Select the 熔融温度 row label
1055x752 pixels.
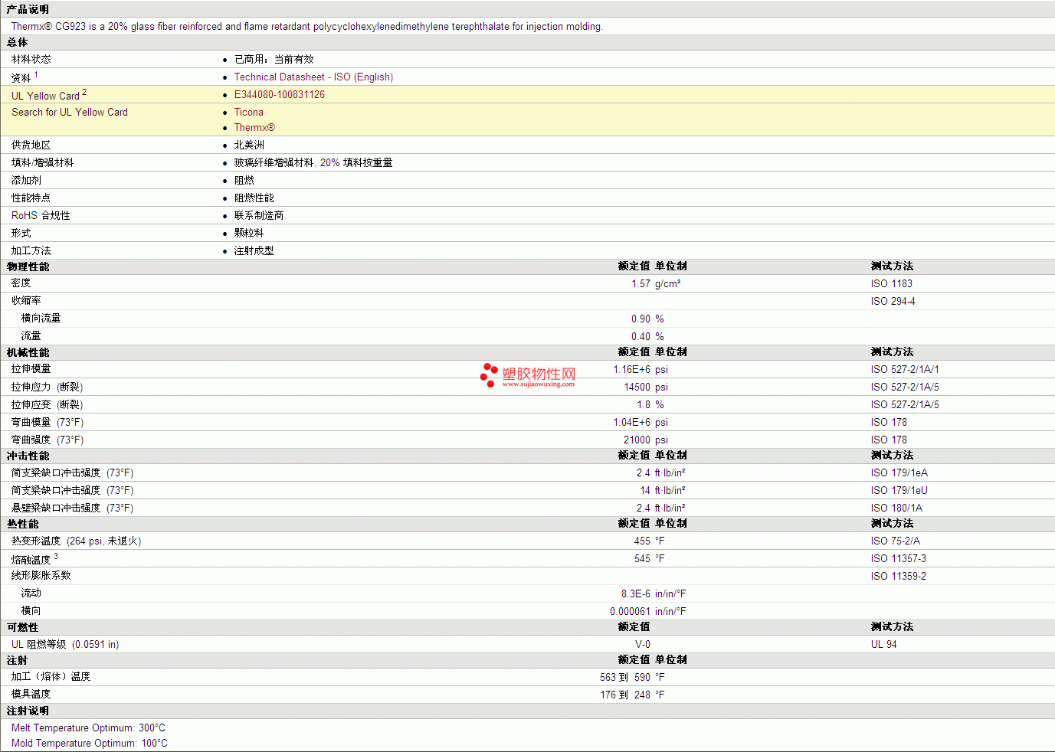31,560
